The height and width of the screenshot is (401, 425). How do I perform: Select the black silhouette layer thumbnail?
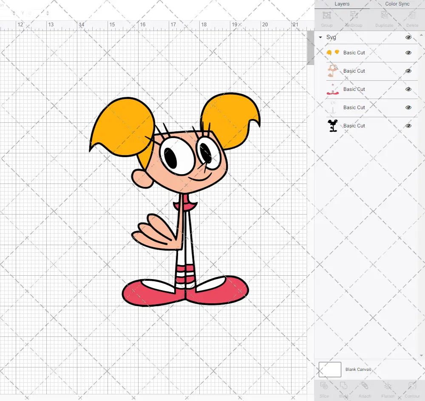[x=333, y=125]
